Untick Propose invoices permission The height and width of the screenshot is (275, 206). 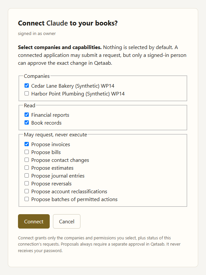coord(26,144)
